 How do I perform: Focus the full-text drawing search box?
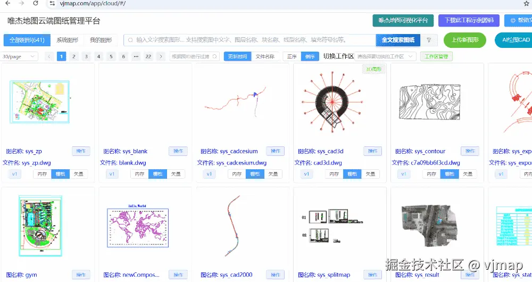(x=250, y=40)
